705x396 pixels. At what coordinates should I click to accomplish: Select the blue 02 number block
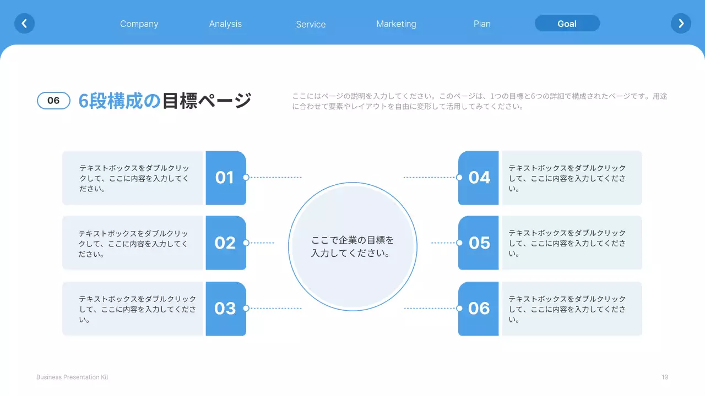(x=226, y=243)
